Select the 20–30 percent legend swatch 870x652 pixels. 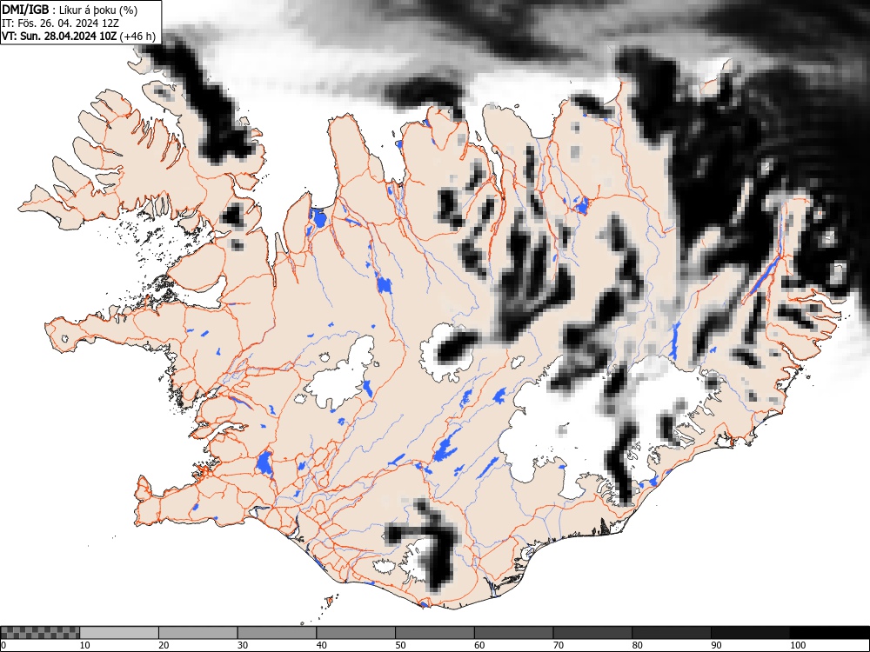(198, 633)
